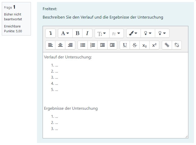The width and height of the screenshot is (196, 145).
Task: Click inside the answer text area
Action: [x=115, y=95]
